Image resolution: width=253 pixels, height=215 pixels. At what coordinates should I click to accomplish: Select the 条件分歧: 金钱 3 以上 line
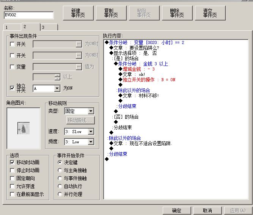pyautogui.click(x=141, y=64)
